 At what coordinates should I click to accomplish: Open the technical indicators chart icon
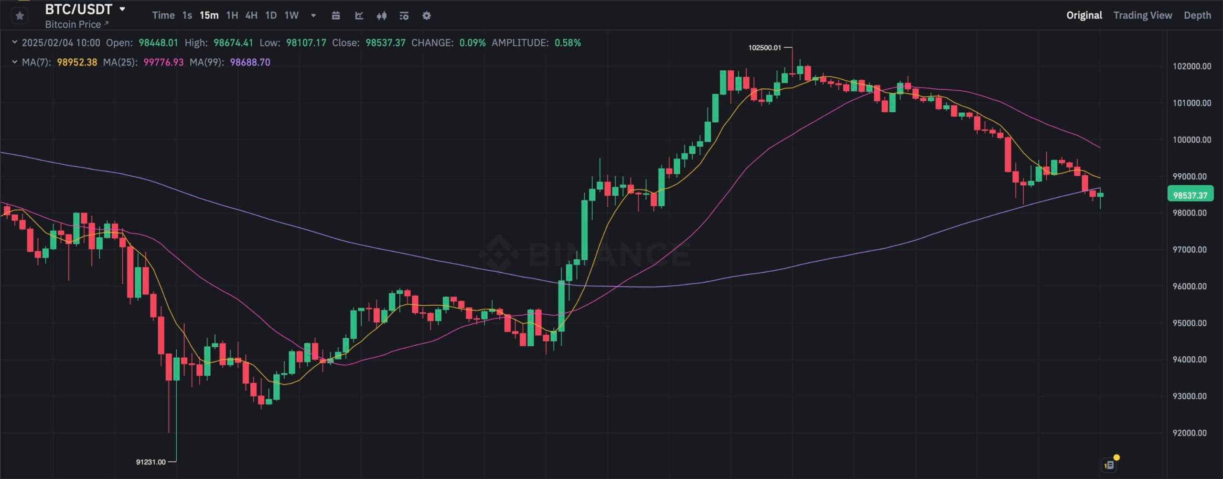point(359,16)
